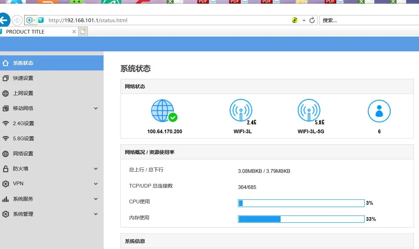Click the lock icon beside 防火墙
Image resolution: width=419 pixels, height=249 pixels.
[x=5, y=168]
